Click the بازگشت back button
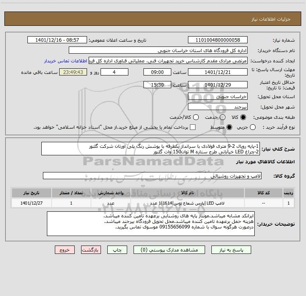The image size is (306, 296). coord(91,250)
